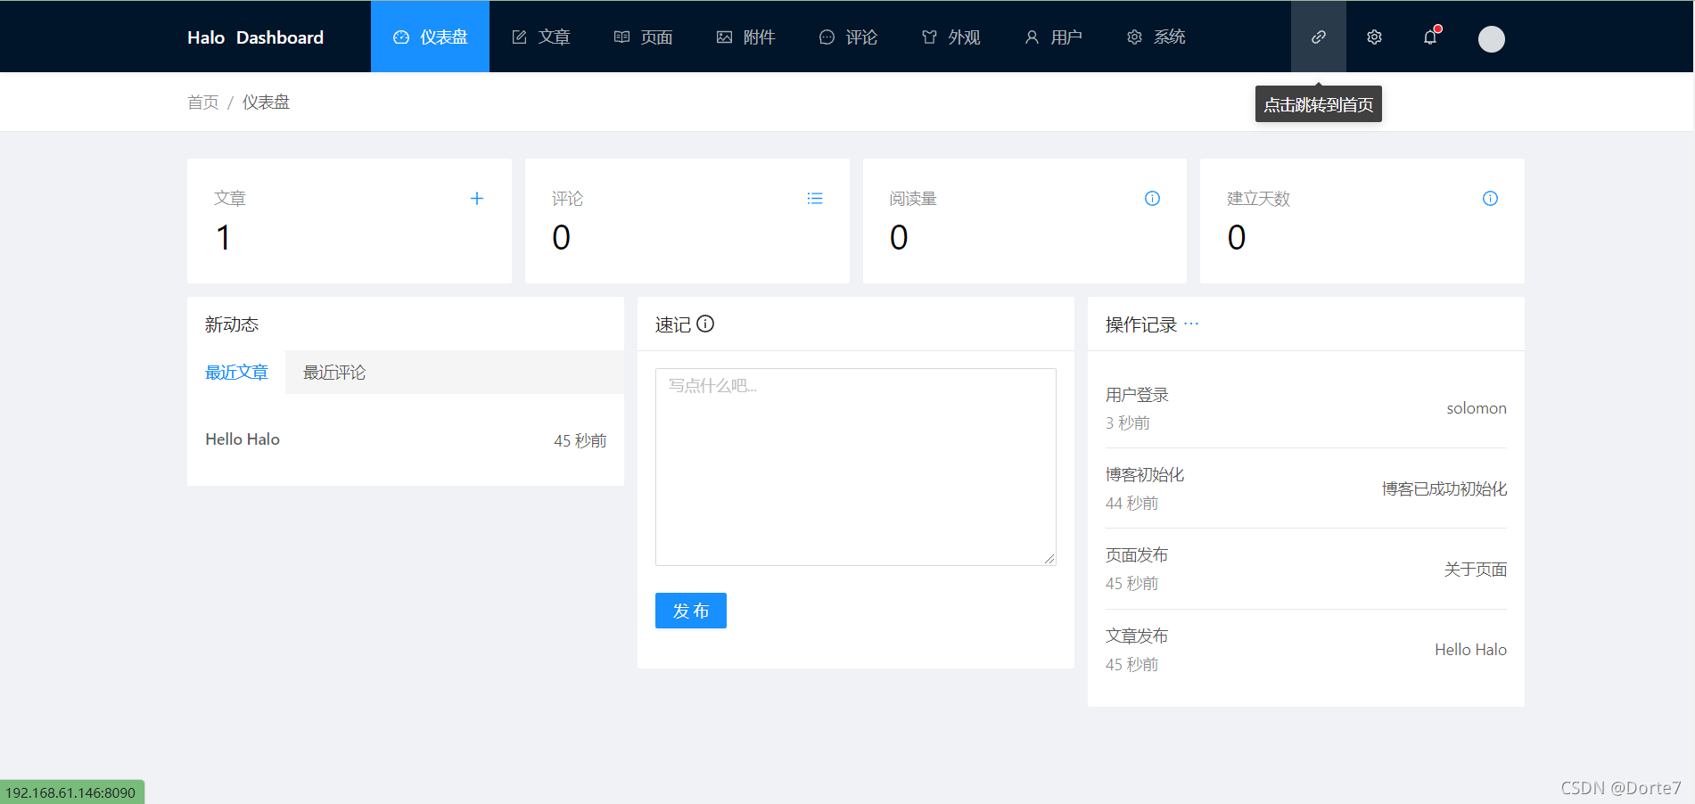Select the 仪表盘 dashboard icon

[x=400, y=37]
